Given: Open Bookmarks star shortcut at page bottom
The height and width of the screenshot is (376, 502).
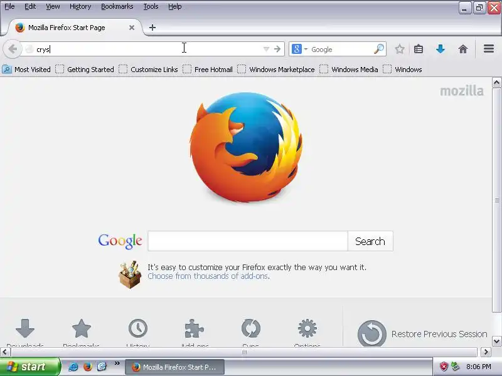Looking at the screenshot, I should pos(82,330).
